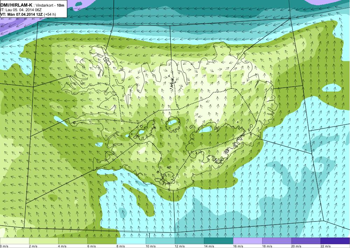The height and width of the screenshot is (248, 350).
Task: Select the dark teal 14–16 m/s legend swatch
Action: [218, 241]
